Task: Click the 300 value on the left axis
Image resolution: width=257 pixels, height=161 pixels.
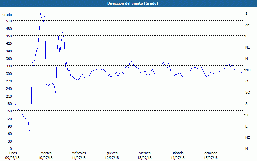Action: (x=9, y=74)
